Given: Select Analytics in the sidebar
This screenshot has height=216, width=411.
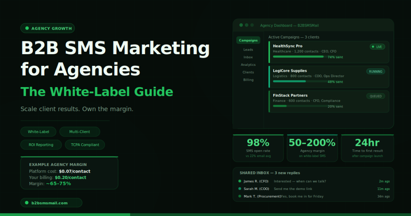Looking at the screenshot, I should coord(248,65).
